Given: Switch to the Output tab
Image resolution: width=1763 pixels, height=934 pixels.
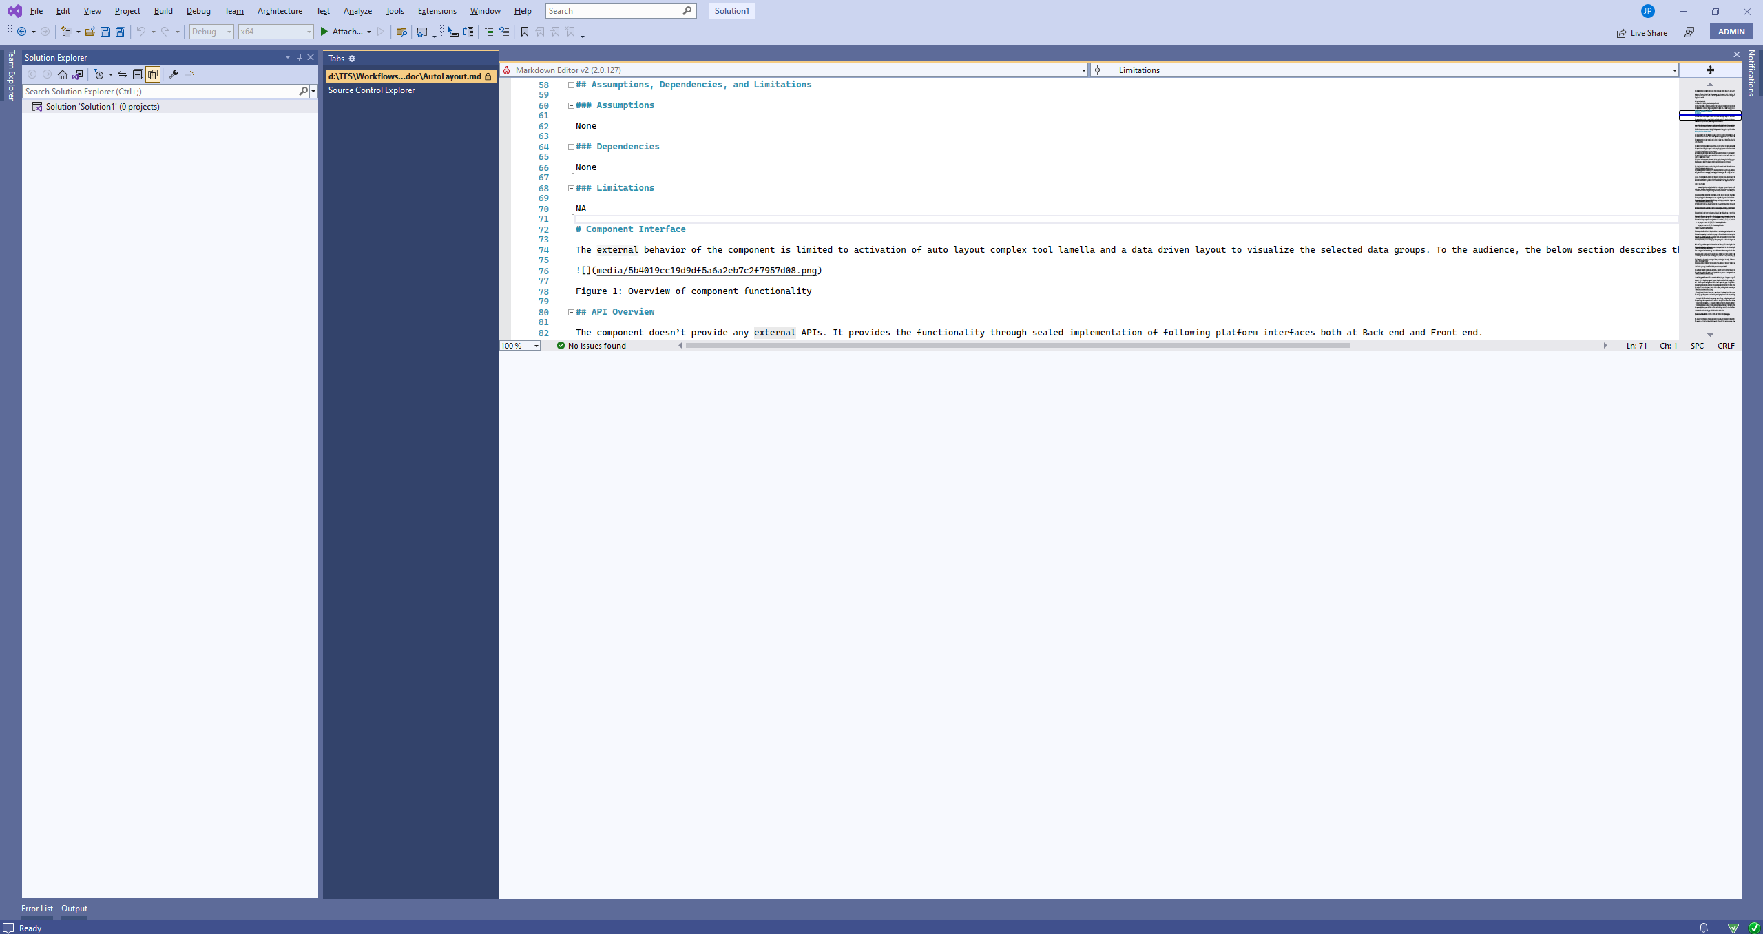Looking at the screenshot, I should (x=74, y=909).
